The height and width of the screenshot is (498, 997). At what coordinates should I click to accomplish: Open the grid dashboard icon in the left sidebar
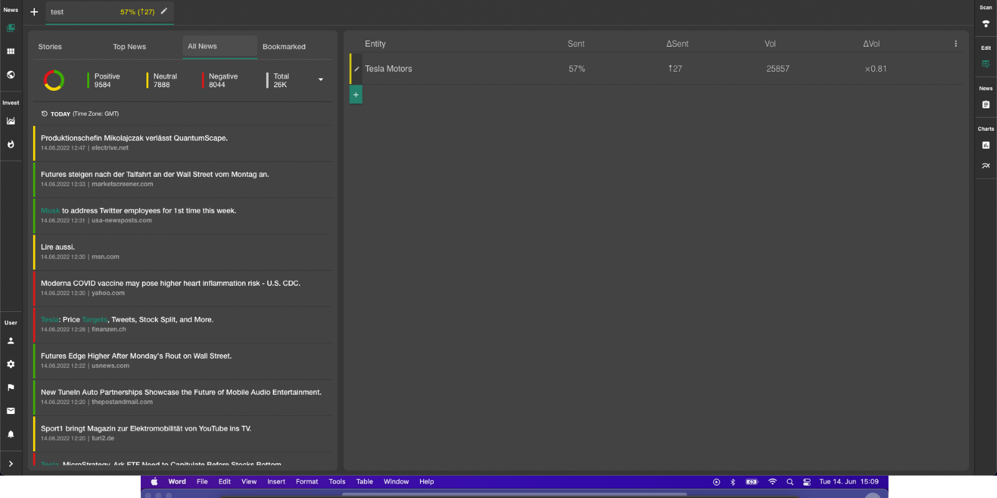click(11, 51)
